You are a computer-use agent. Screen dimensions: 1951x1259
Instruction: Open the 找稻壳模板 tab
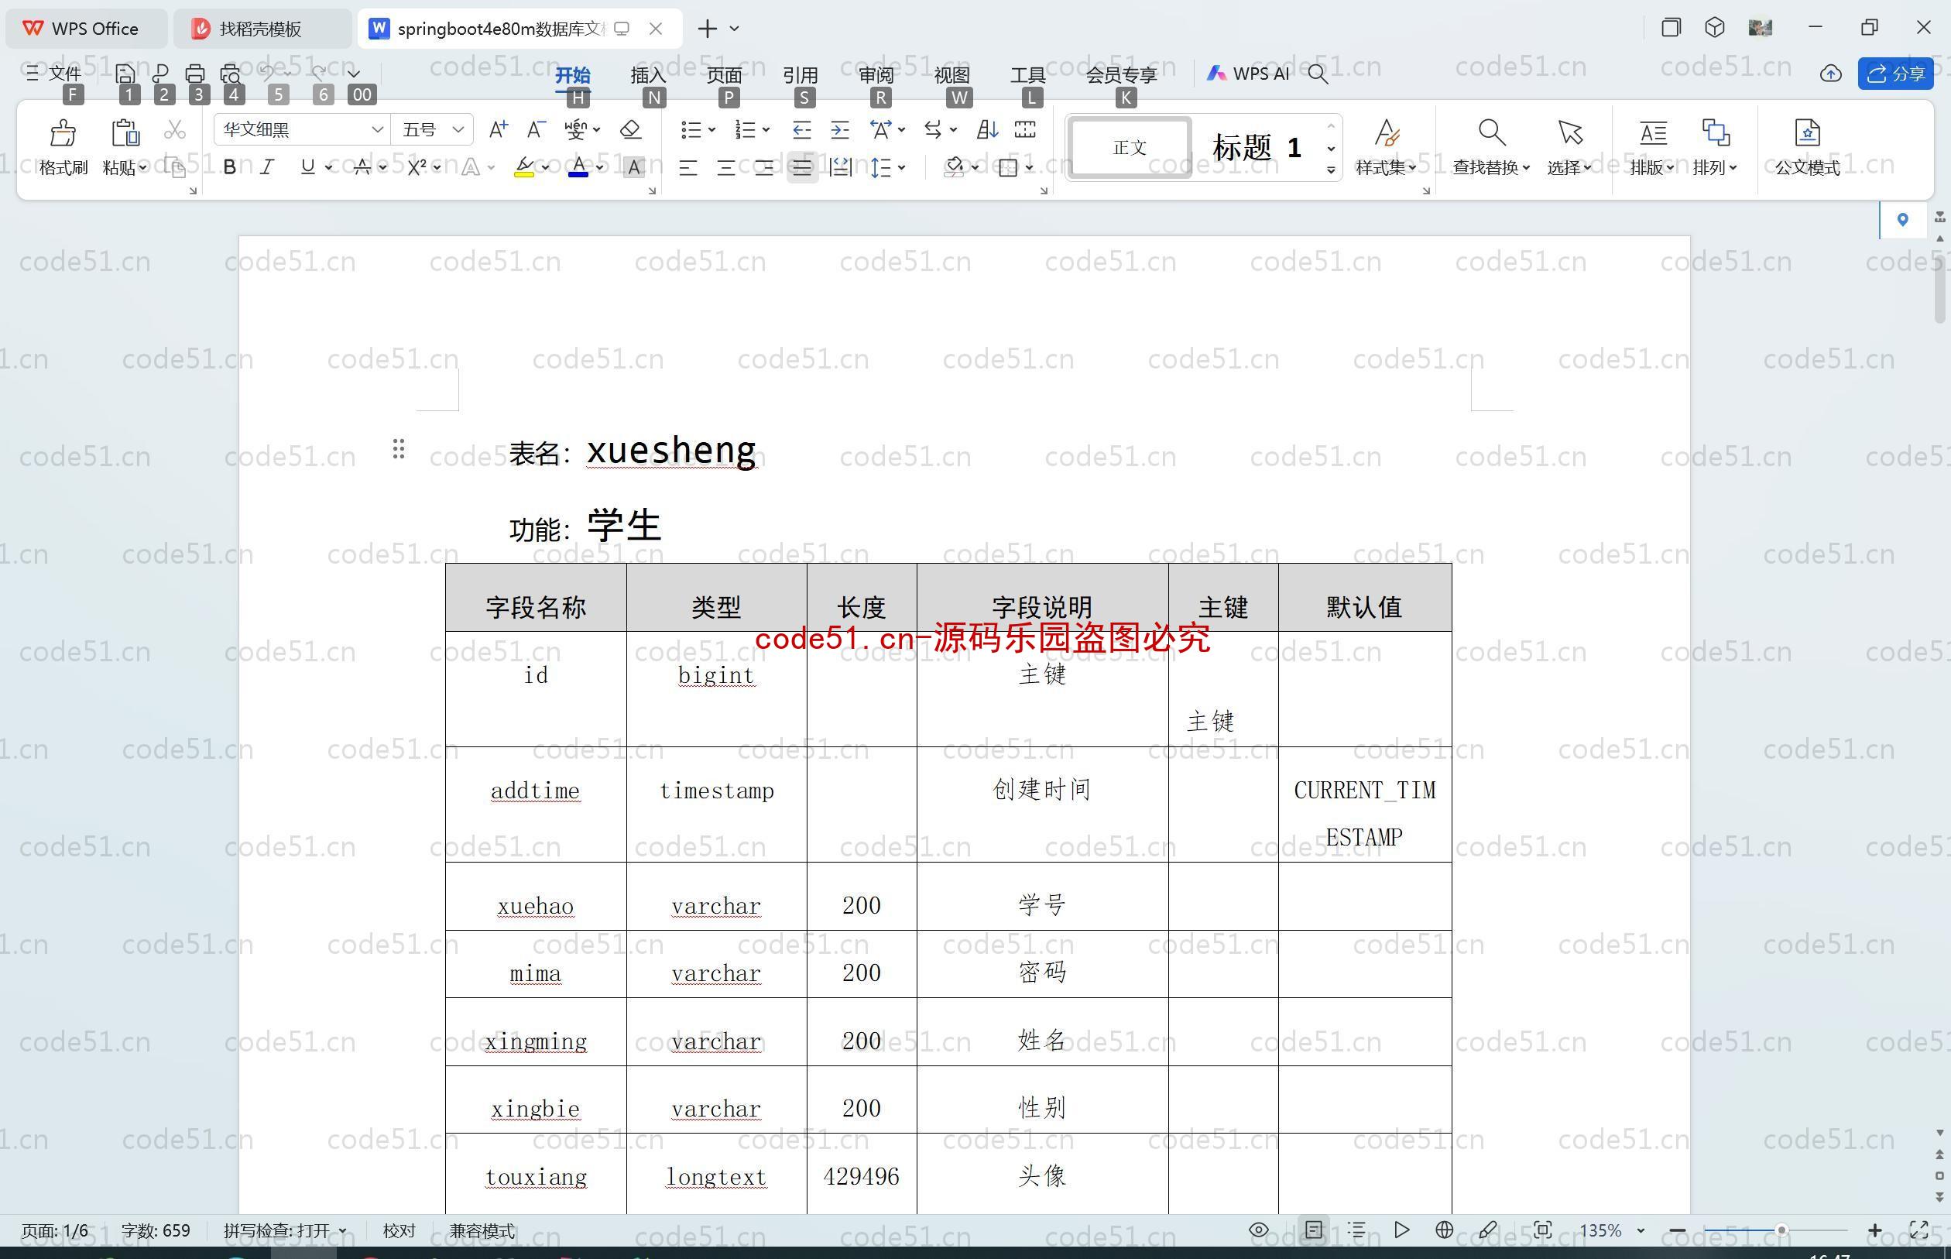[261, 29]
